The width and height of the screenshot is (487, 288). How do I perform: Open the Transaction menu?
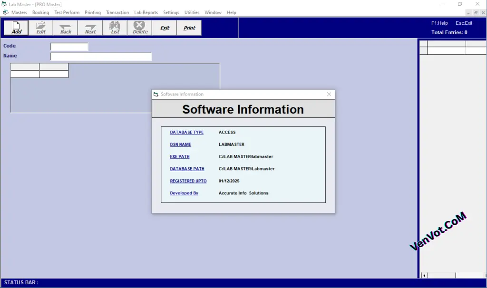click(x=117, y=12)
